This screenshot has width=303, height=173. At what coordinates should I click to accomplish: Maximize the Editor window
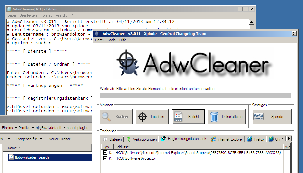tap(246, 9)
